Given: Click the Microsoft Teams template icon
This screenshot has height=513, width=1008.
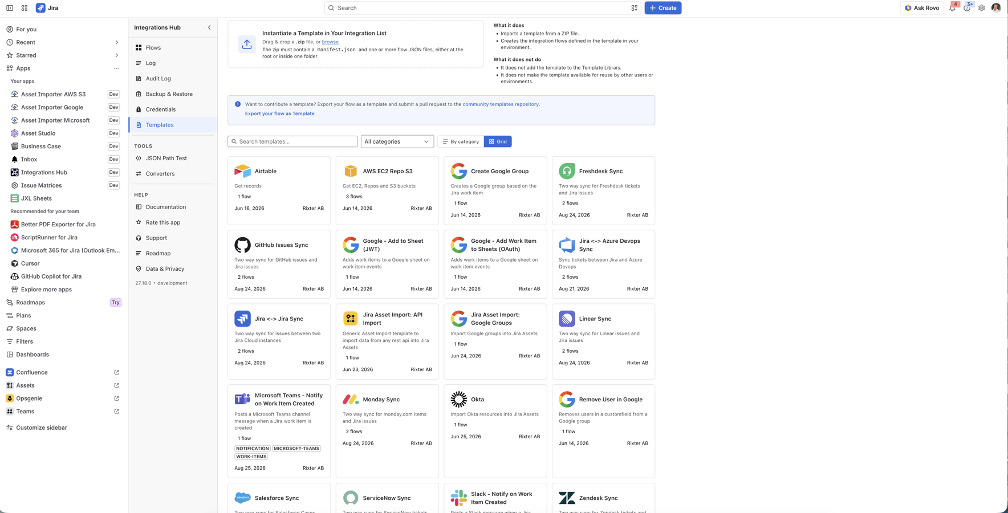Looking at the screenshot, I should 242,399.
